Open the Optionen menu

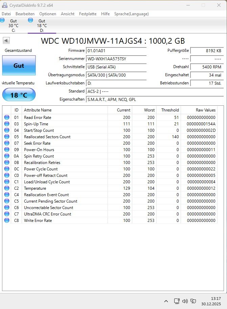coord(48,14)
